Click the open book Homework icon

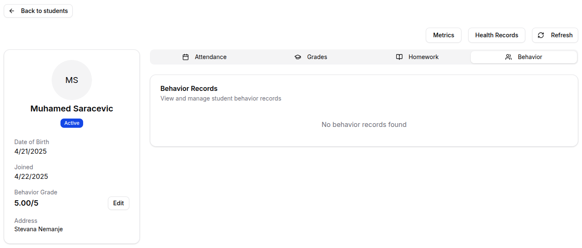399,57
